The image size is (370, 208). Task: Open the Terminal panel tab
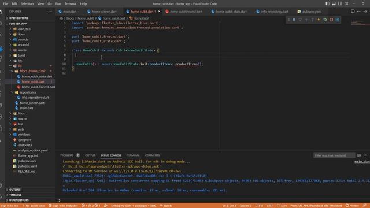point(133,155)
